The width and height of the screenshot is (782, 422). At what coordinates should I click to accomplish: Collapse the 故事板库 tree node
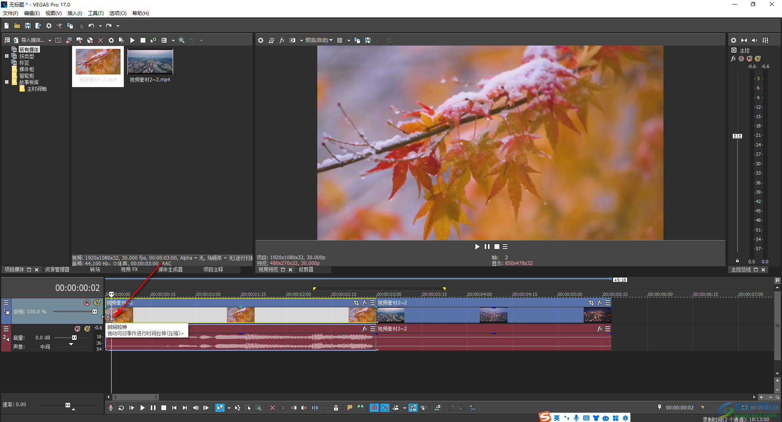coord(7,82)
